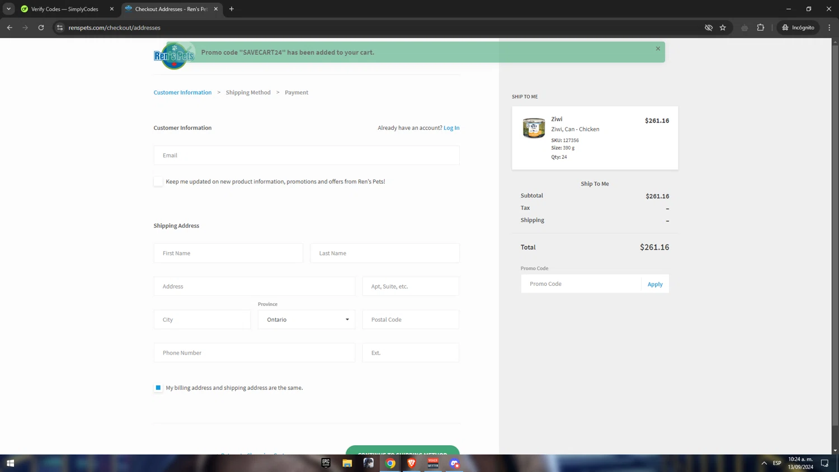The image size is (839, 472).
Task: Click the Continue to Shipping Method button
Action: click(x=403, y=451)
